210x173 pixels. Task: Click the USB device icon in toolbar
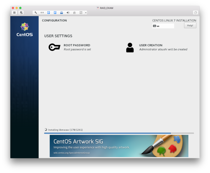point(74,12)
